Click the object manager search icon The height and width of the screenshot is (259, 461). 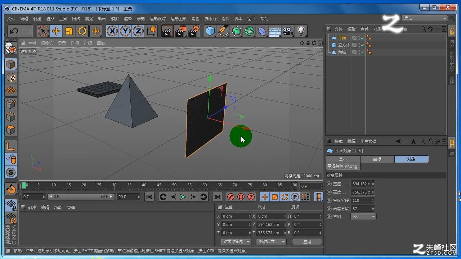tap(424, 29)
